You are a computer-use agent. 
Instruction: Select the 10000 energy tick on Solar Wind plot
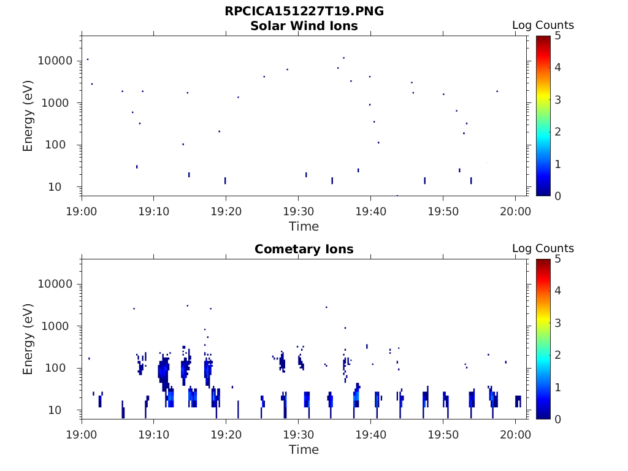(55, 61)
